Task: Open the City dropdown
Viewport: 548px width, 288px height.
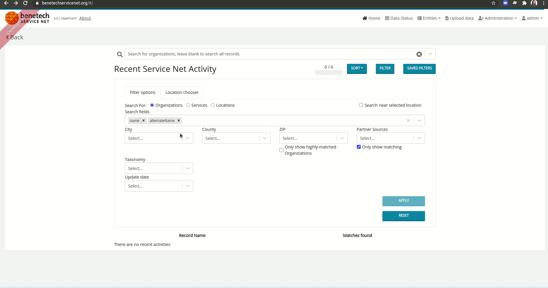Action: (159, 138)
